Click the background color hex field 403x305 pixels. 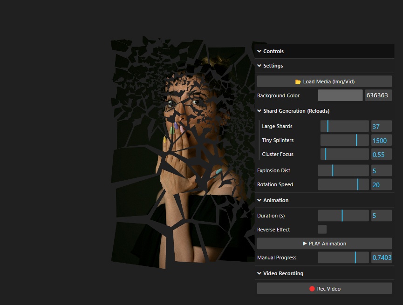pyautogui.click(x=378, y=95)
